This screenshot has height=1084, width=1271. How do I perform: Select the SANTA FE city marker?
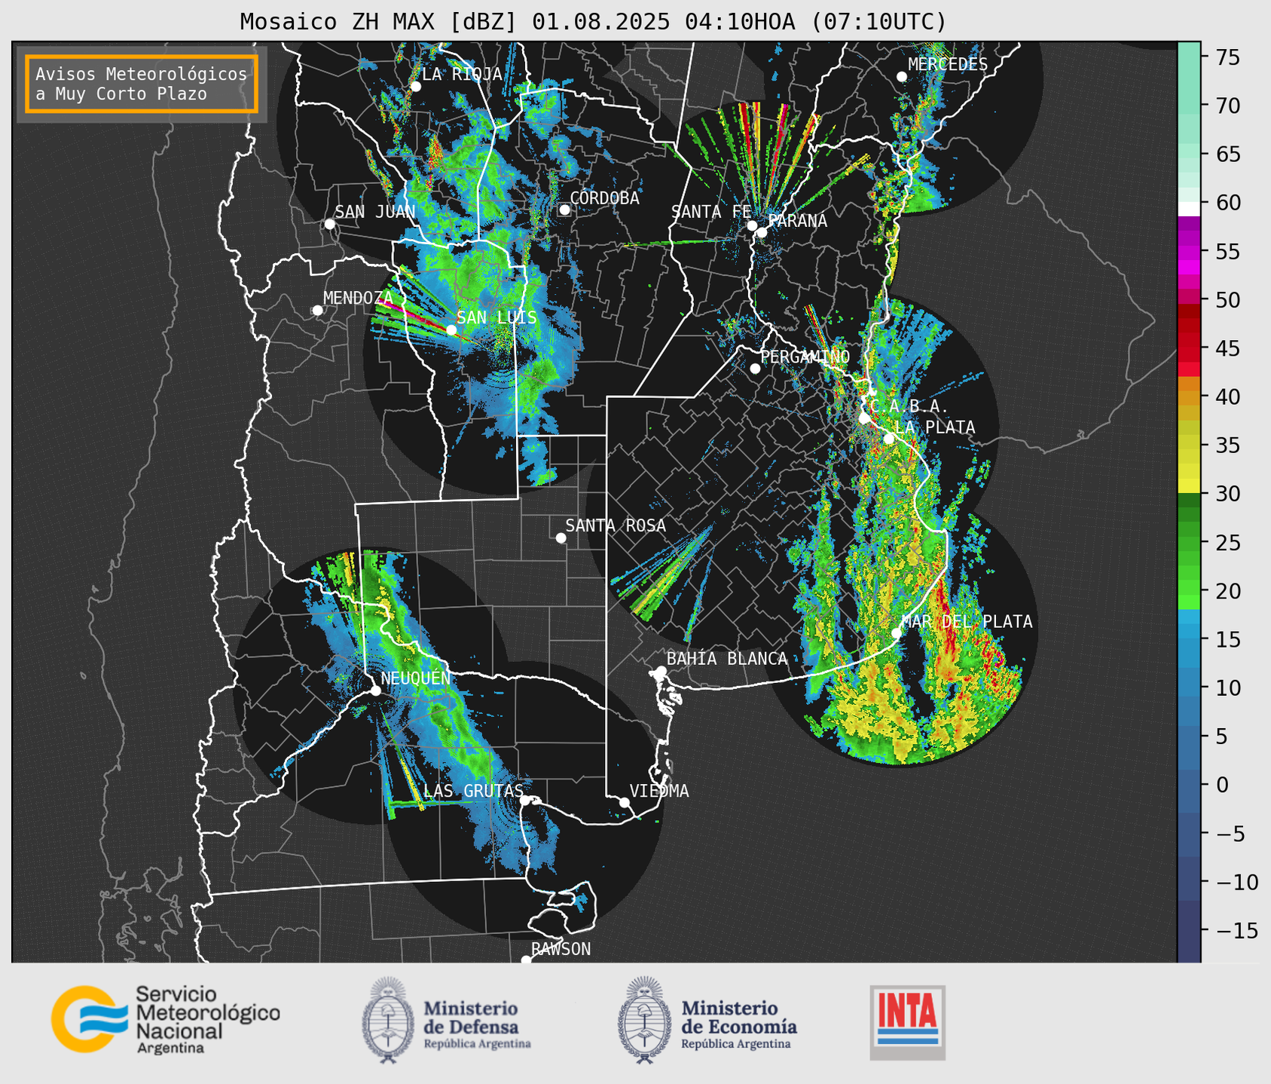pyautogui.click(x=752, y=225)
